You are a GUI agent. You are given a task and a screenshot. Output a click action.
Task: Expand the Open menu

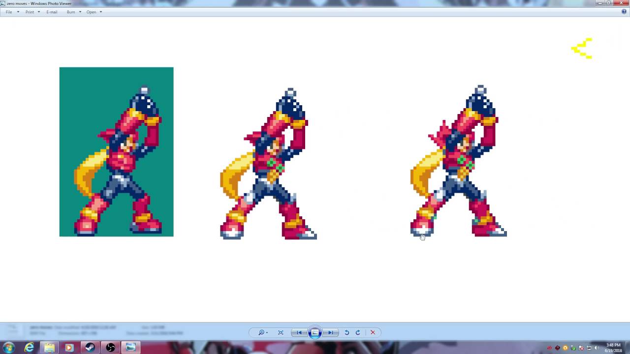coord(94,12)
